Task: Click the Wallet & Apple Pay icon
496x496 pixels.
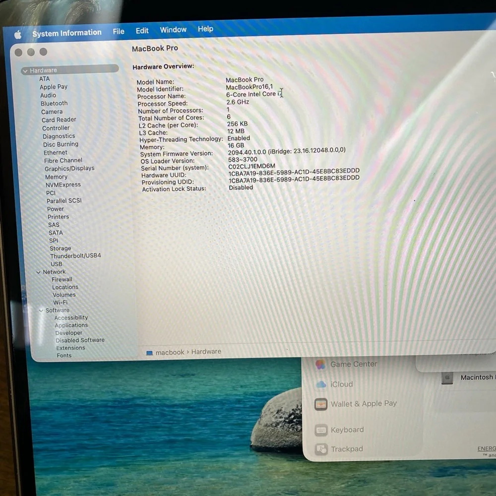Action: [x=321, y=404]
